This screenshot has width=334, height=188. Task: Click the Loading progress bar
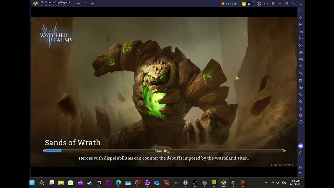pyautogui.click(x=164, y=151)
